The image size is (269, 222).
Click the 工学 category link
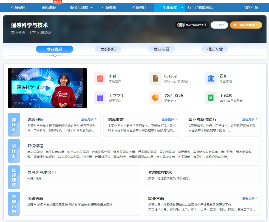tap(32, 32)
